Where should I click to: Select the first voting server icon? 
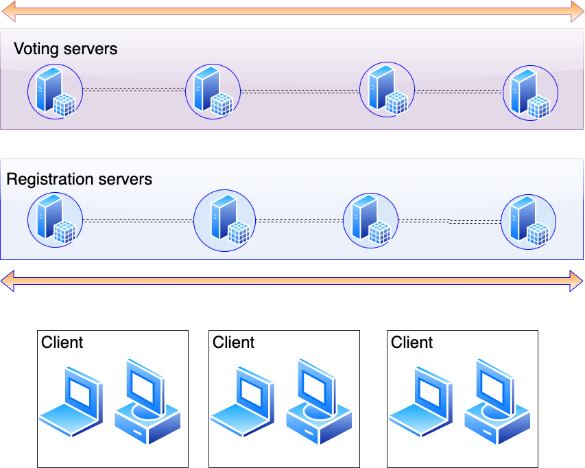point(56,92)
